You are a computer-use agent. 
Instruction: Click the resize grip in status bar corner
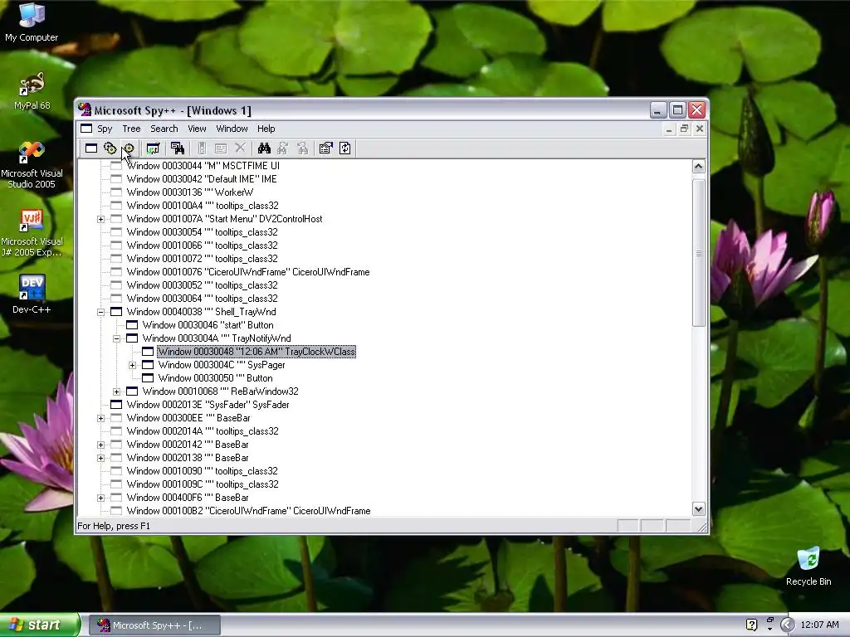pos(702,527)
